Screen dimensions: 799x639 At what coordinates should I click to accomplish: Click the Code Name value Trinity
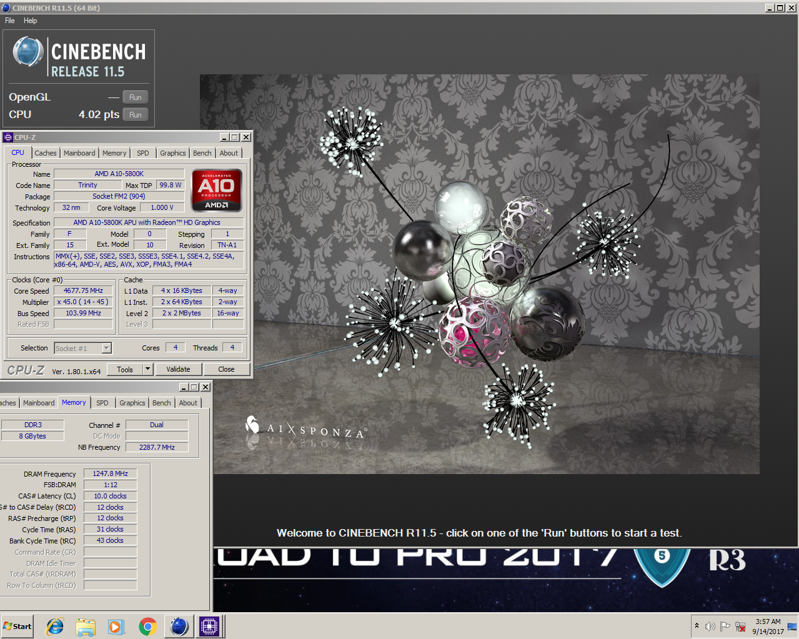tap(87, 185)
